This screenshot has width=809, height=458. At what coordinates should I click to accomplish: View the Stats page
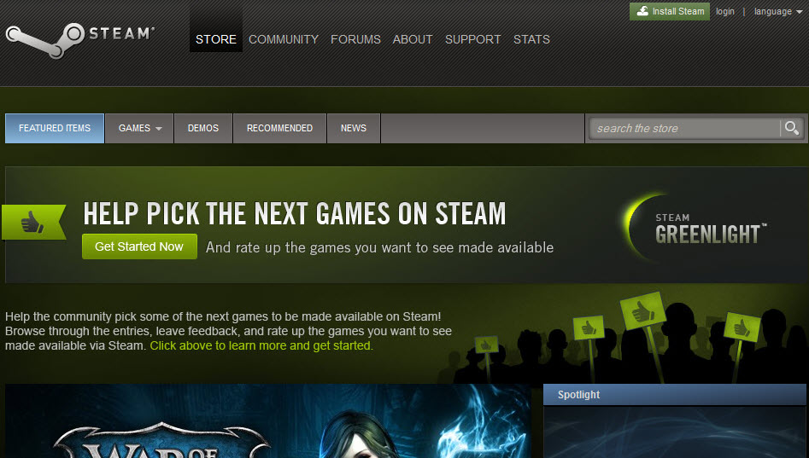click(531, 39)
